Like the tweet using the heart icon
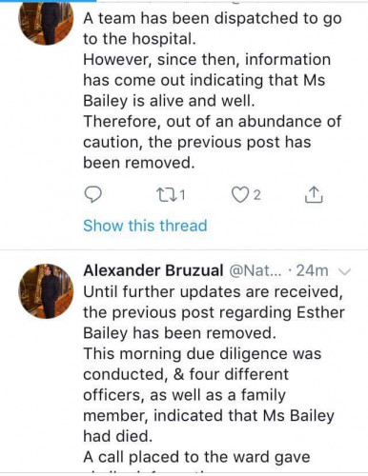The height and width of the screenshot is (476, 368). coord(239,195)
